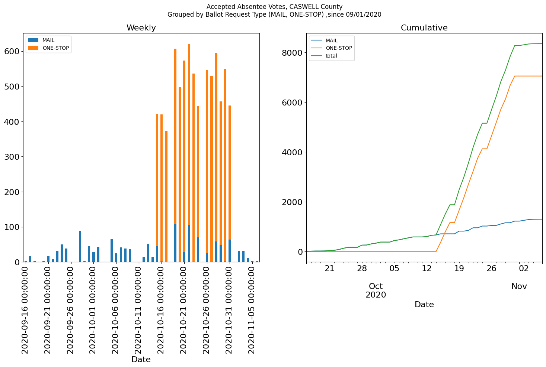The image size is (546, 367).
Task: Click the 28 tick label on Cumulative x-axis
Action: [x=362, y=268]
